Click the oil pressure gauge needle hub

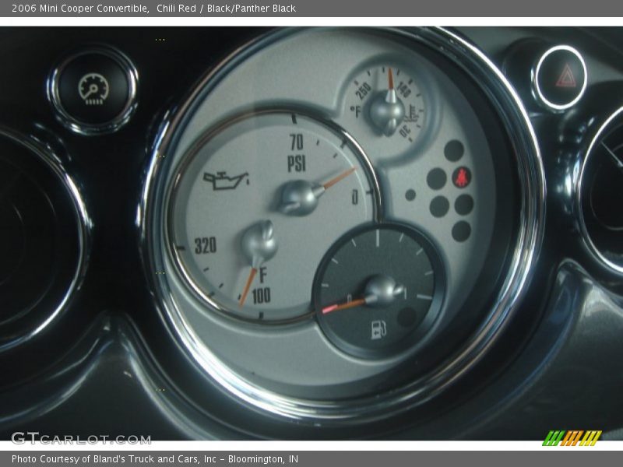point(298,198)
